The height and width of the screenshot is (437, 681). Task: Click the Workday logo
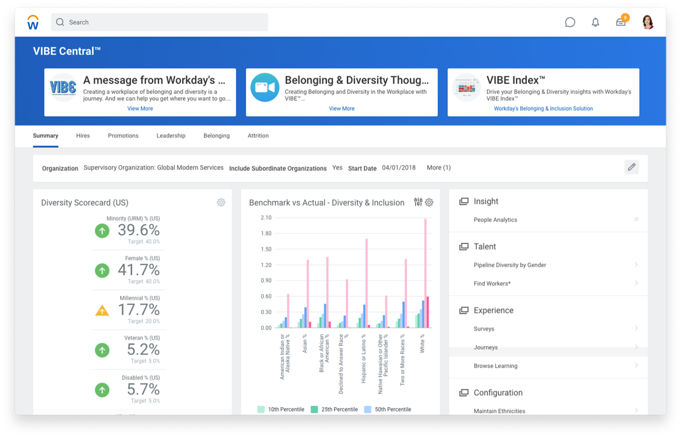tap(32, 22)
